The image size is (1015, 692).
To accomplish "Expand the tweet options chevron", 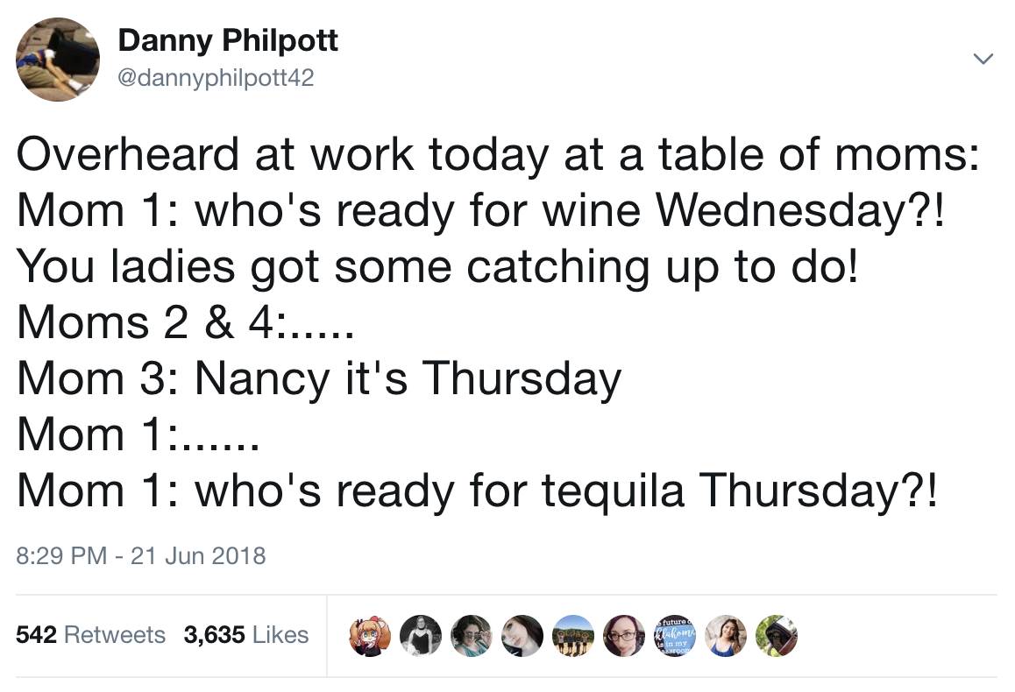I will click(983, 59).
